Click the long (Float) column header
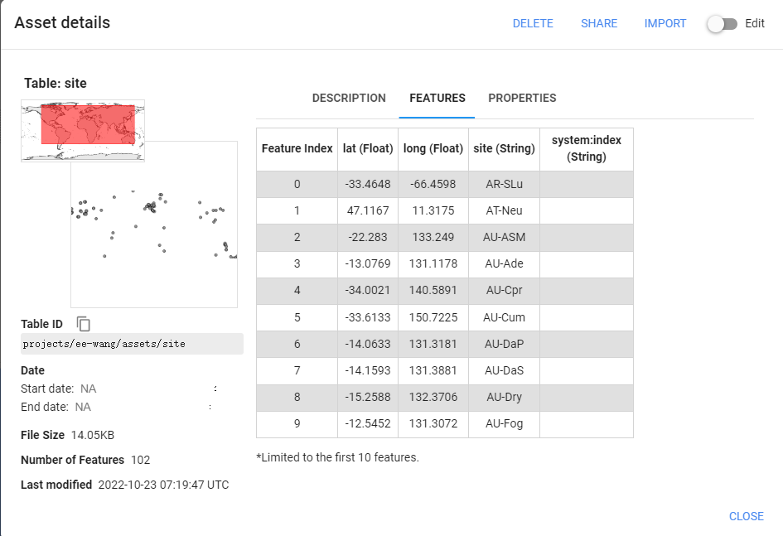Viewport: 783px width, 536px height. point(433,148)
